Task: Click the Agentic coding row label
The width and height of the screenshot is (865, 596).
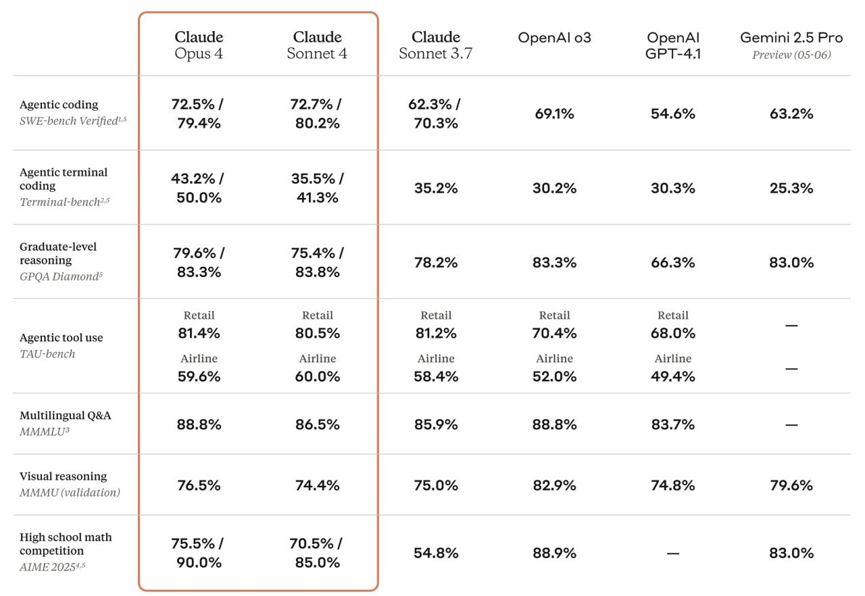Action: tap(59, 105)
